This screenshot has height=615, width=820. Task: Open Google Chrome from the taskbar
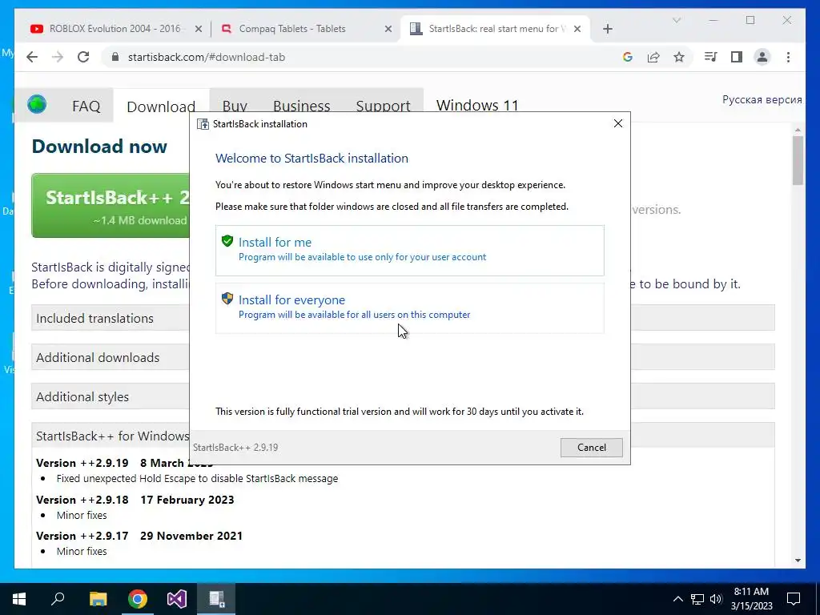point(138,599)
